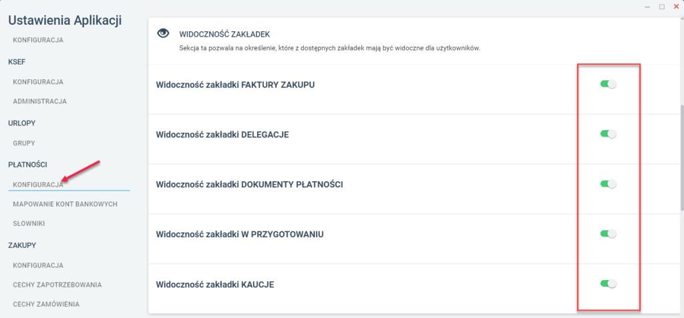Go to ADMINISTRACJA under KSEF

(x=39, y=101)
